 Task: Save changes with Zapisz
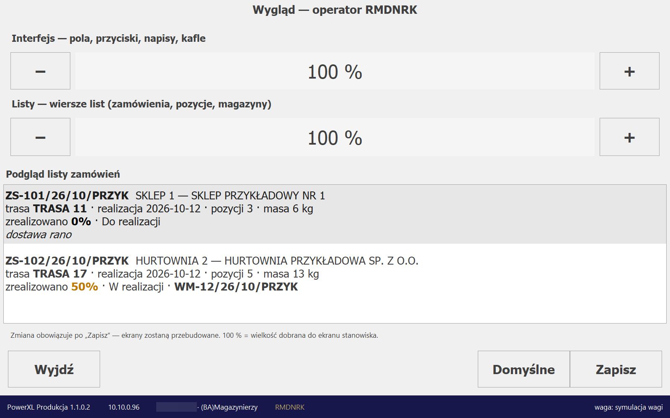616,369
